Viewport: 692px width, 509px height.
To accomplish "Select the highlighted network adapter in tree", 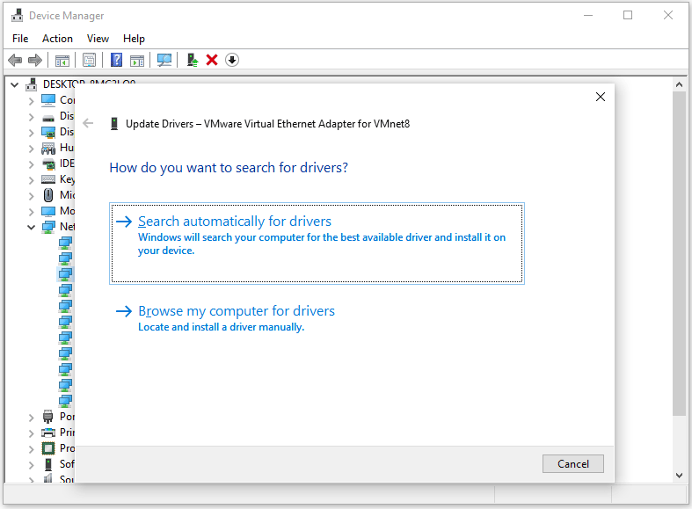I will tap(66, 274).
